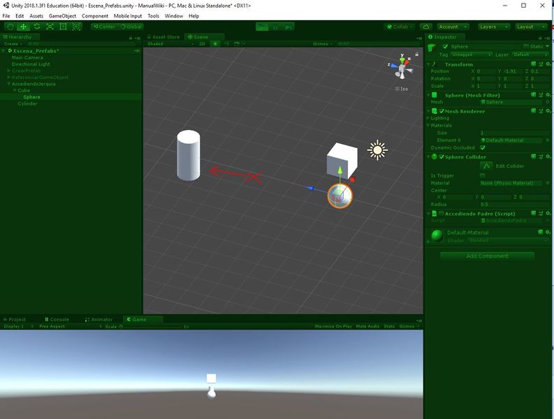Screen dimensions: 554x419
Task: Open the Component menu
Action: tap(95, 16)
